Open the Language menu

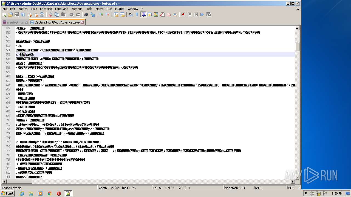coord(61,9)
